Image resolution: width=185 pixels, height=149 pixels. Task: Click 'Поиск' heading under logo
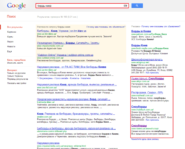pos(11,16)
